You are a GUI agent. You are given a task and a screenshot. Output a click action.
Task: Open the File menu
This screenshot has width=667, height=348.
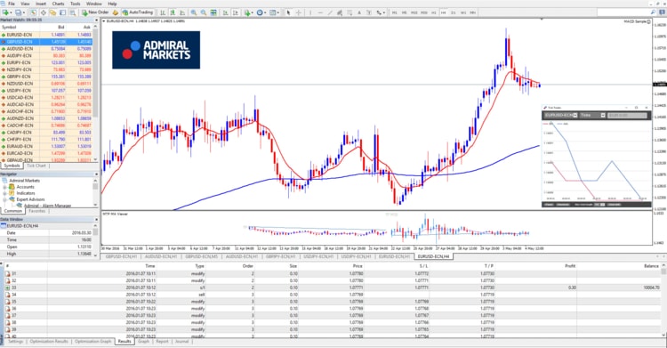12,4
